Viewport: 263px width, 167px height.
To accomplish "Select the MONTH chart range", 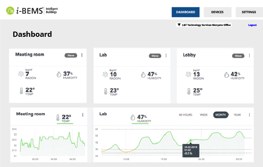I will [x=220, y=115].
